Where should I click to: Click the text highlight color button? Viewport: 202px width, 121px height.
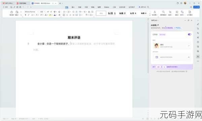pyautogui.click(x=50, y=15)
